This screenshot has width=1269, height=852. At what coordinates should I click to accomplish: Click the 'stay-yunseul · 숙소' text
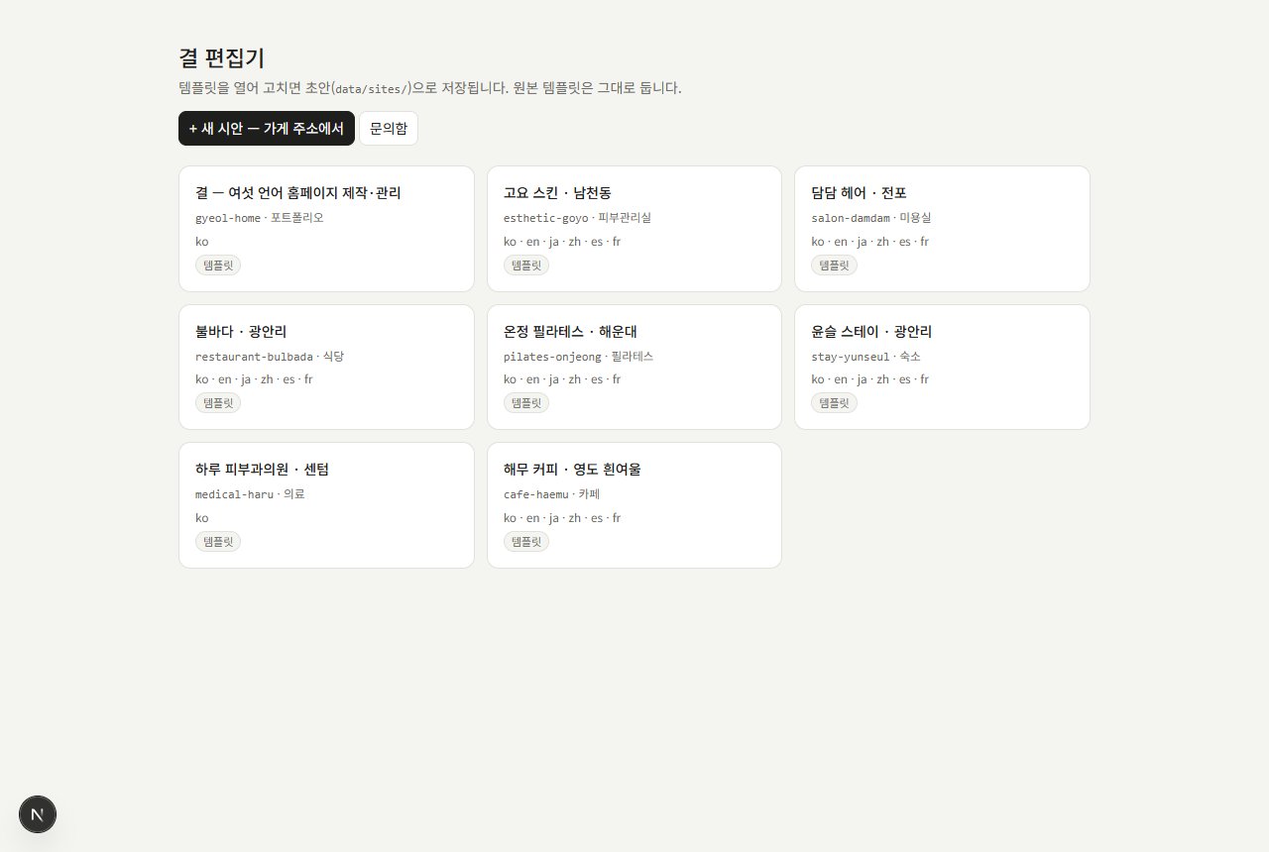pyautogui.click(x=865, y=357)
